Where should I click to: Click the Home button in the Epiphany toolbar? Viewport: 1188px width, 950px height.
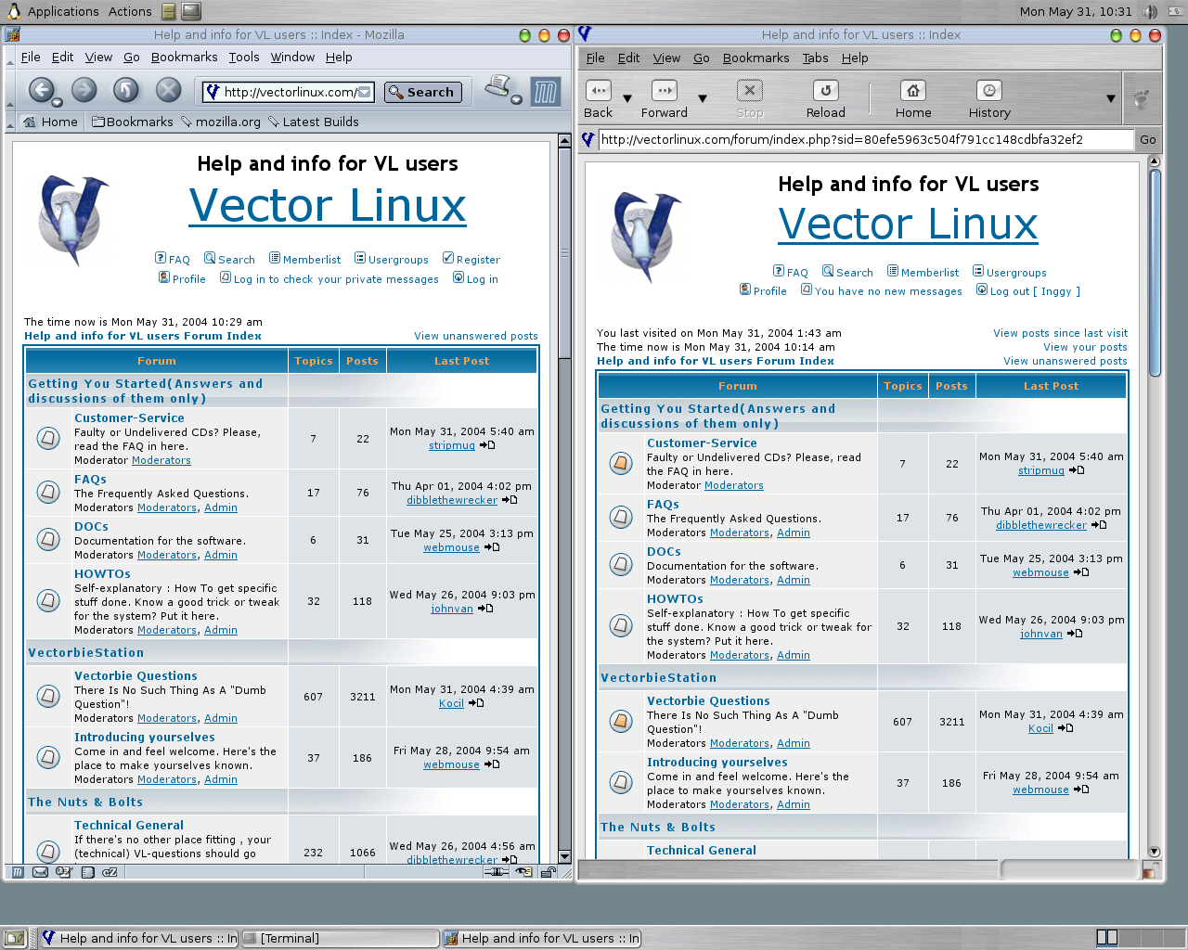[x=913, y=99]
